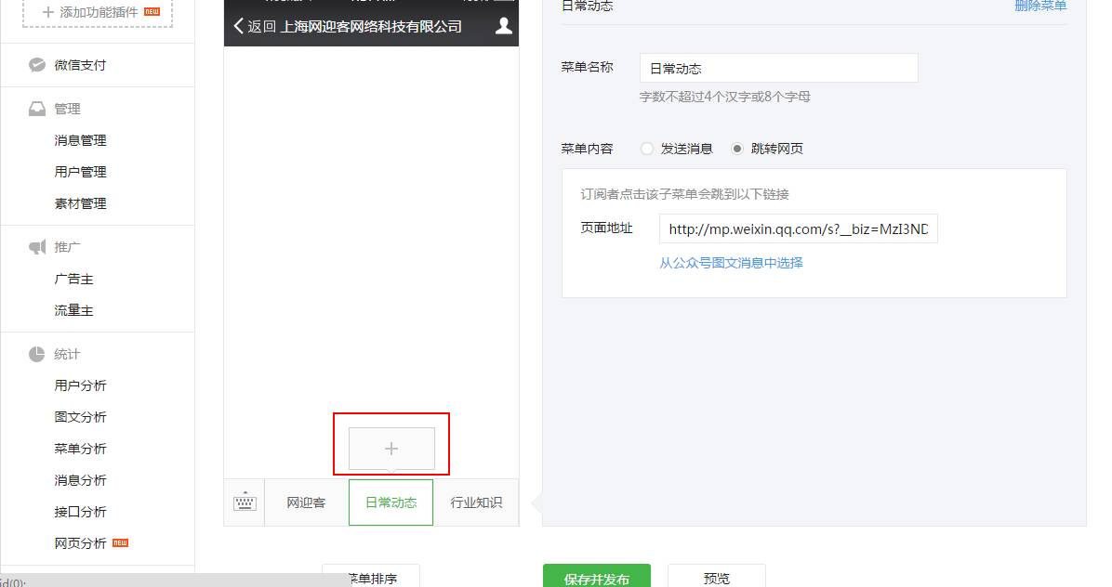Click the contact person icon in phone header
This screenshot has width=1112, height=587.
pos(502,26)
